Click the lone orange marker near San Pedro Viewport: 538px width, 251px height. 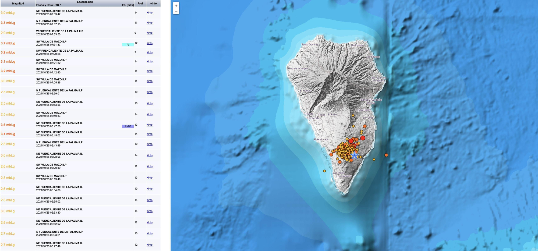pos(353,115)
